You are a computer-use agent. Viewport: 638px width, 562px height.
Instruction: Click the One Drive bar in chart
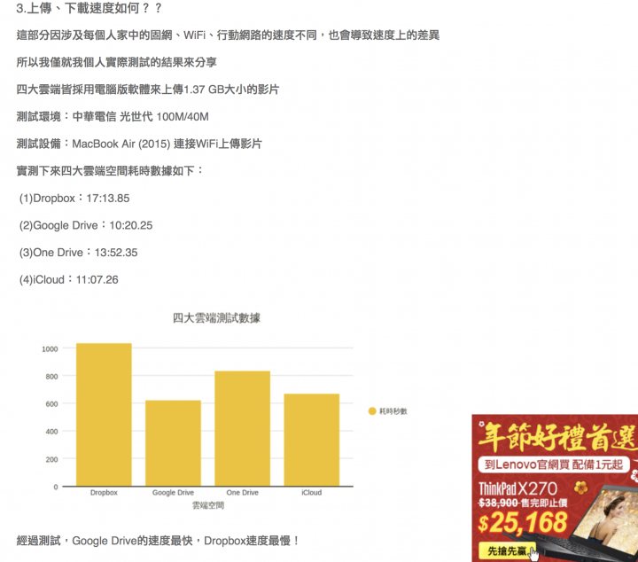click(x=243, y=428)
